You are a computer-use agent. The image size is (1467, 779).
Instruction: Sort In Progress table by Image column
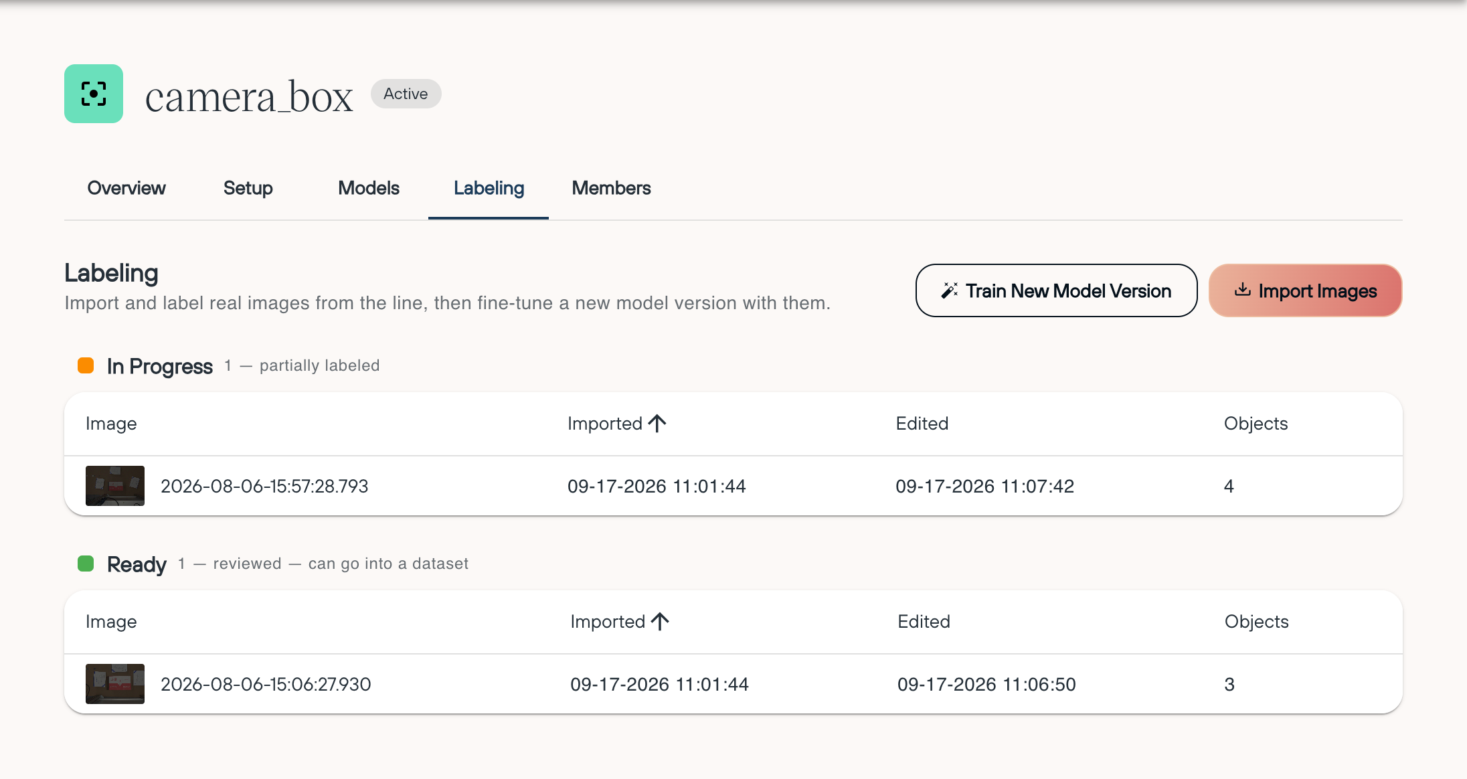(111, 423)
